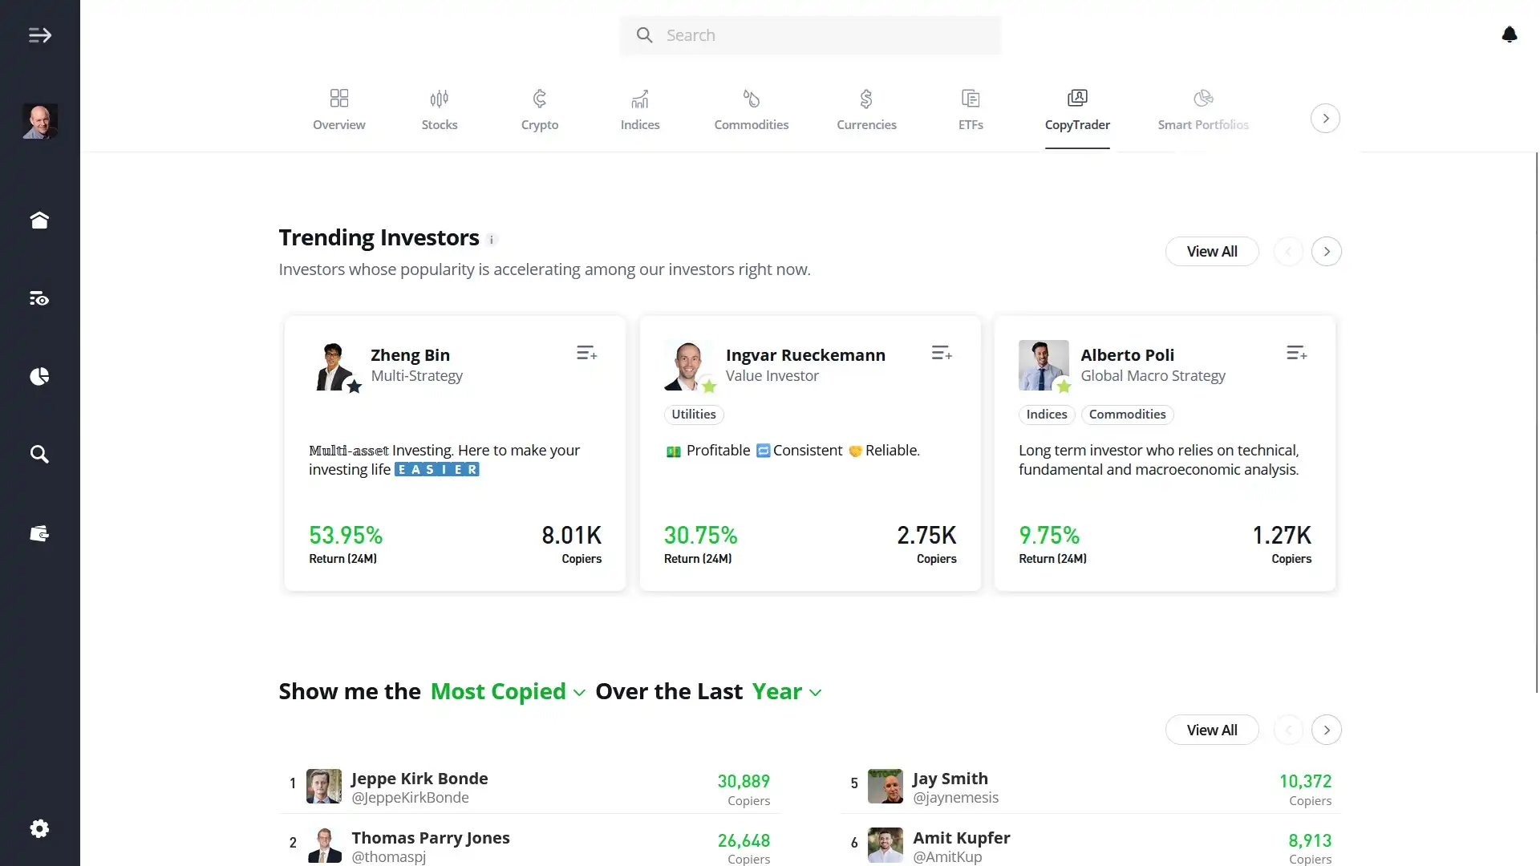Click the Indices tag on Alberto's card
The width and height of the screenshot is (1540, 866).
1047,415
